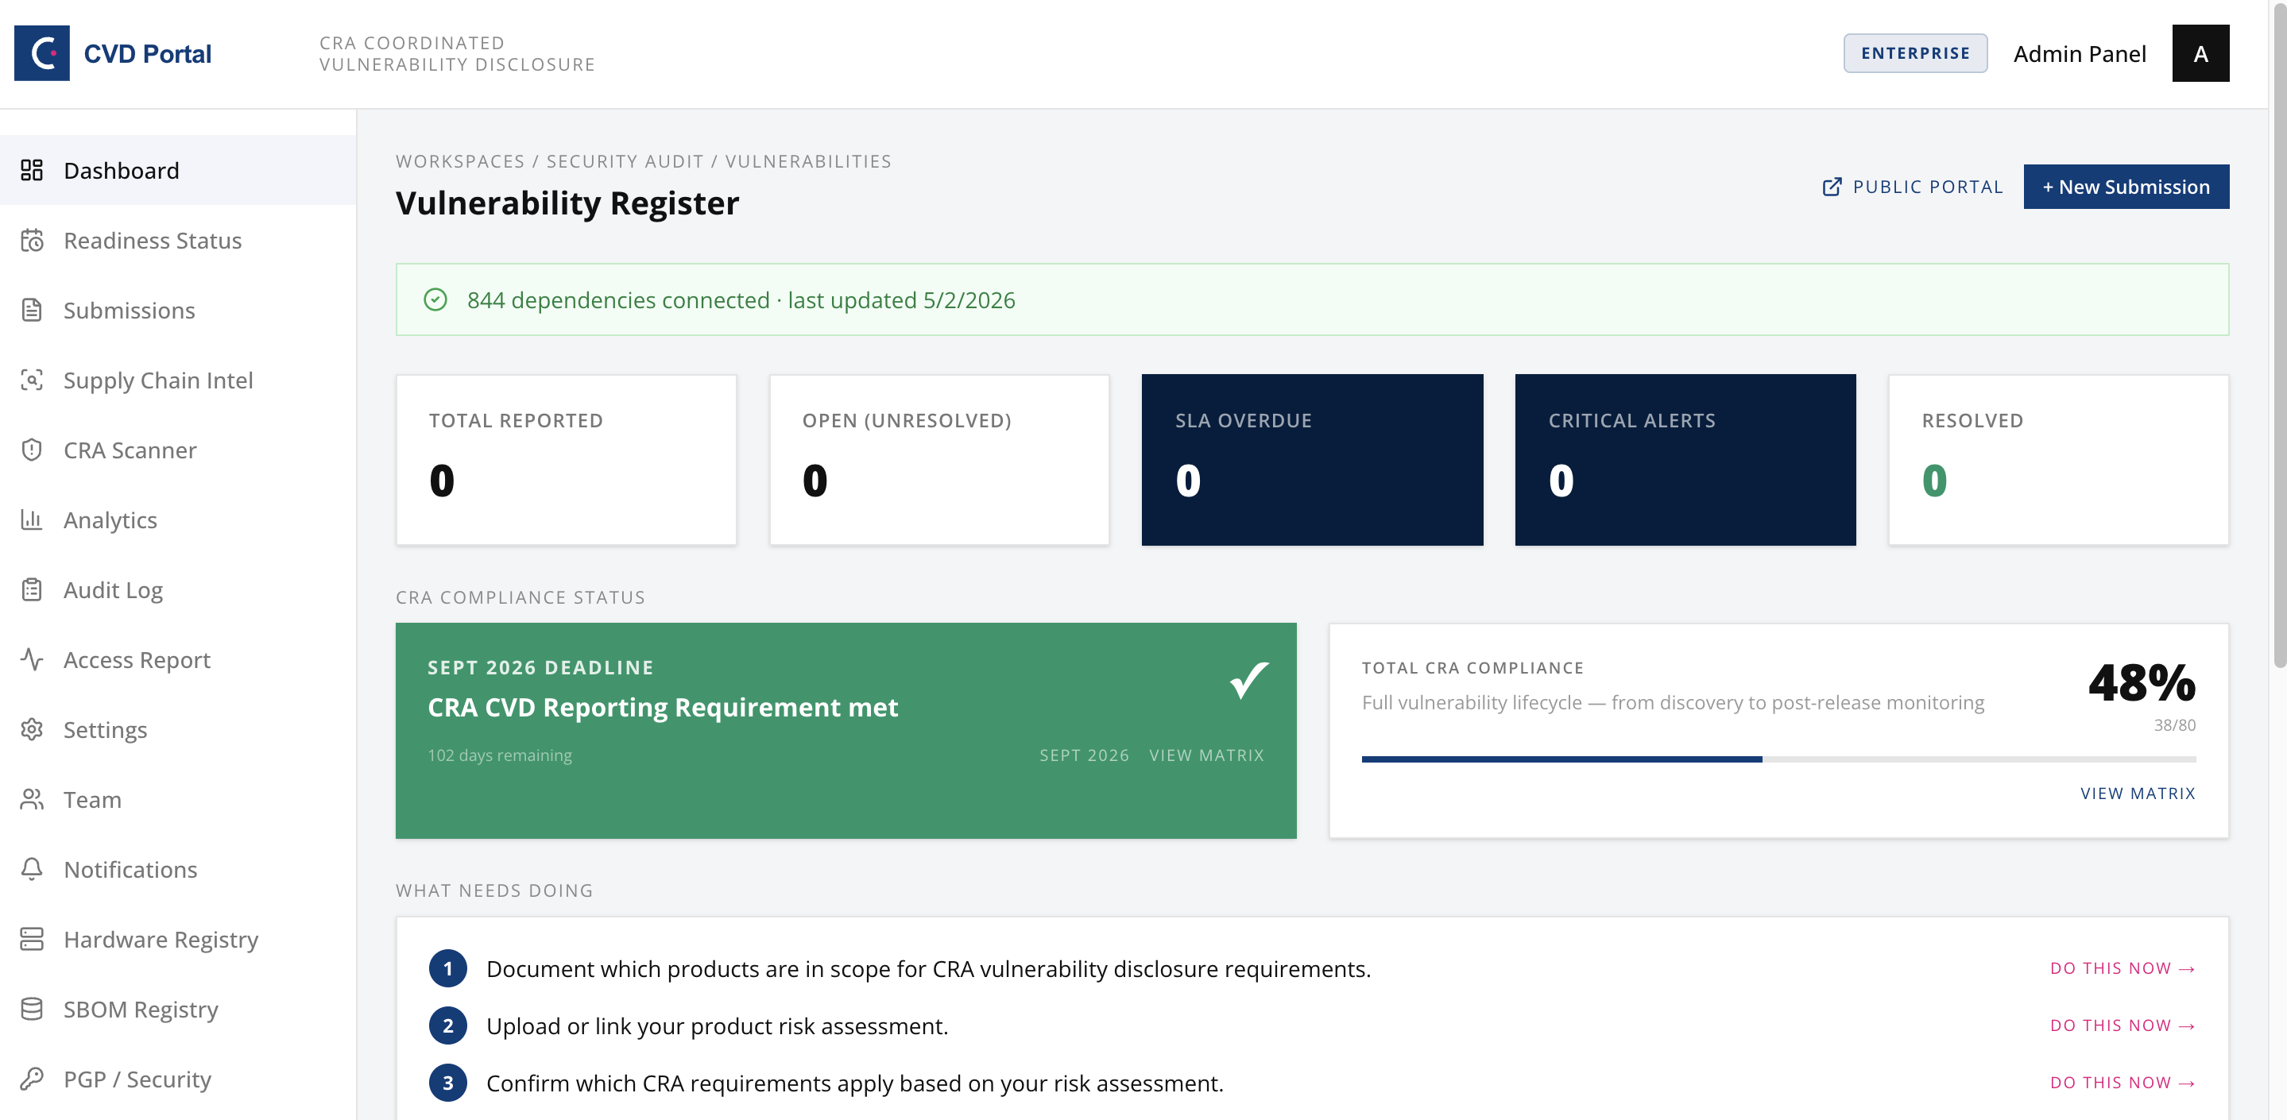Click the Settings gear icon

[x=32, y=729]
